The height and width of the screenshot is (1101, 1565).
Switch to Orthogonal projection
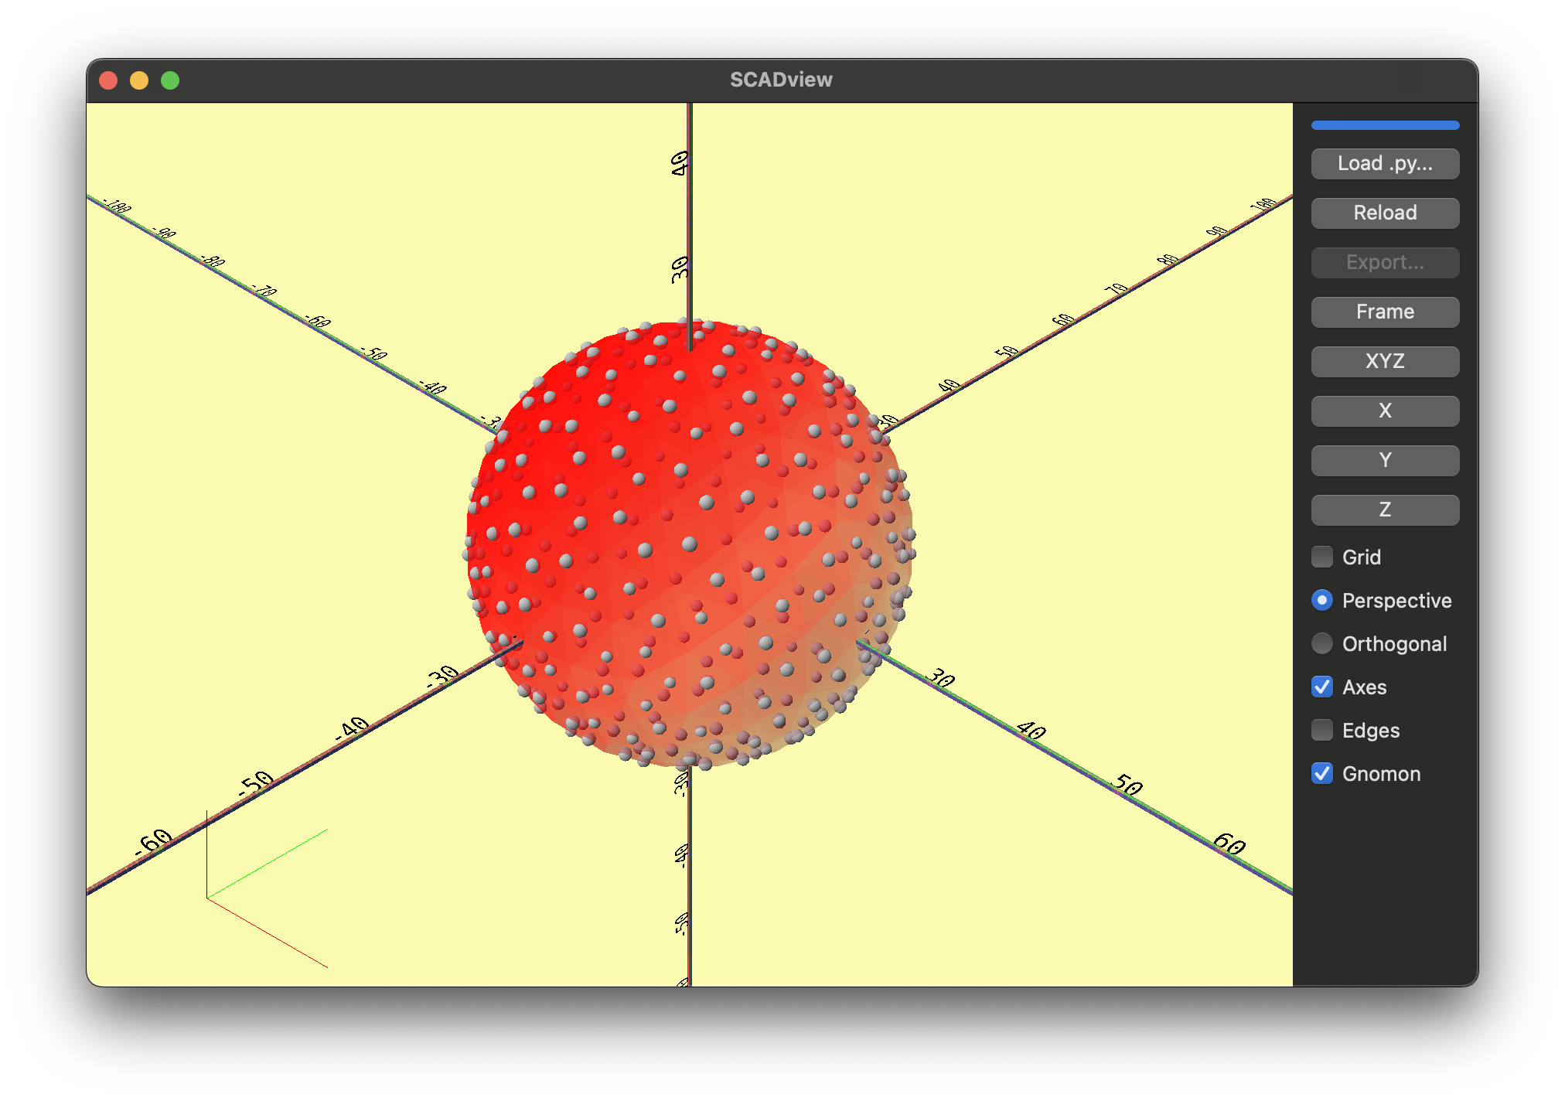(x=1322, y=643)
